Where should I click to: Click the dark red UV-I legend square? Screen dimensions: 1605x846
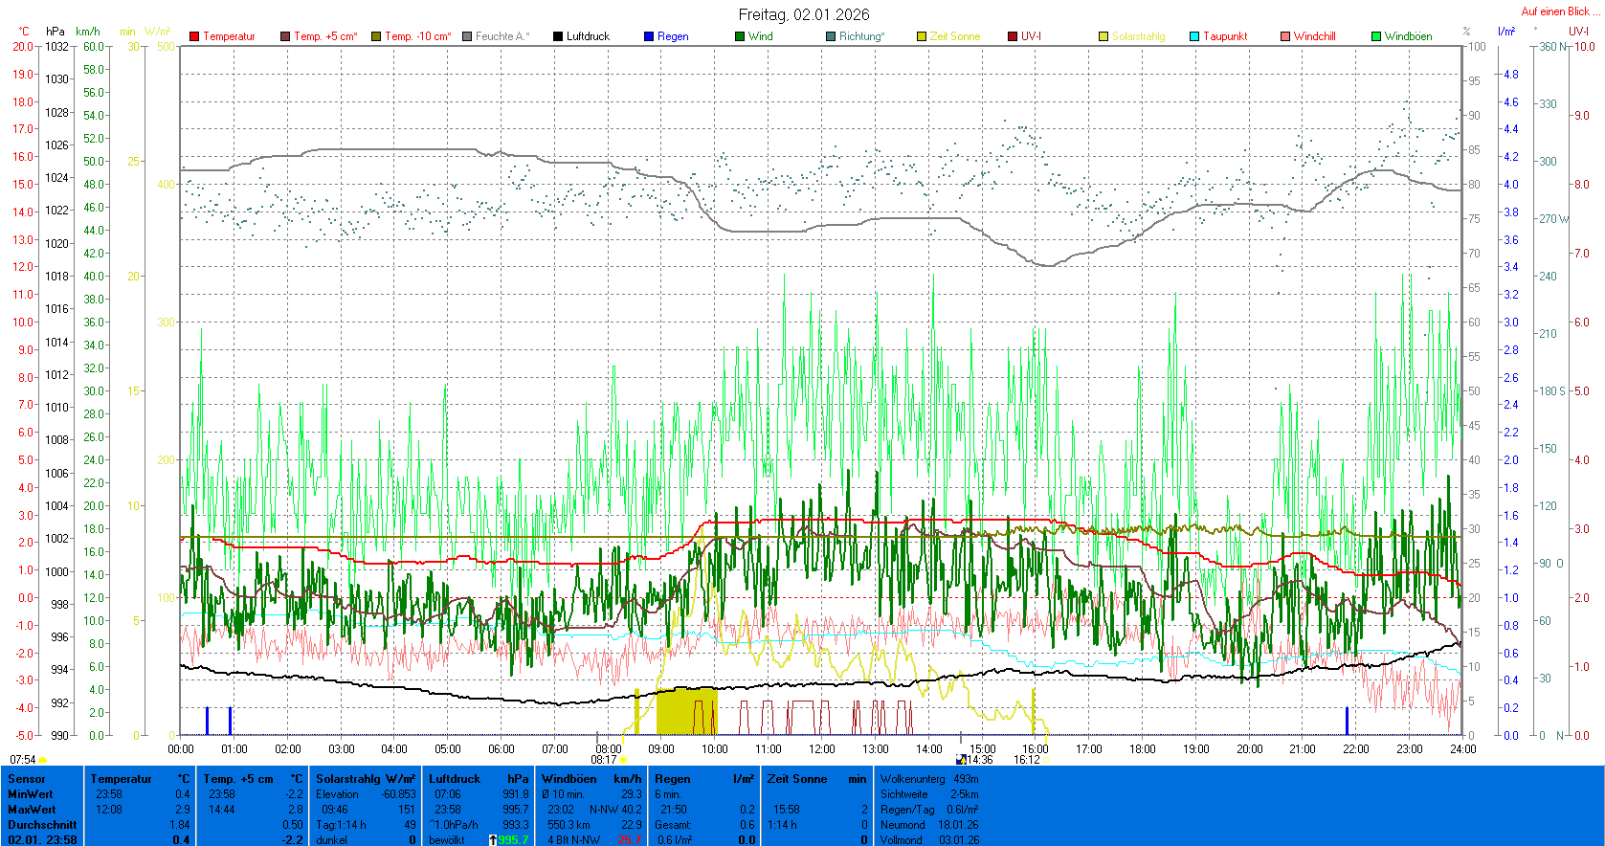[1013, 36]
